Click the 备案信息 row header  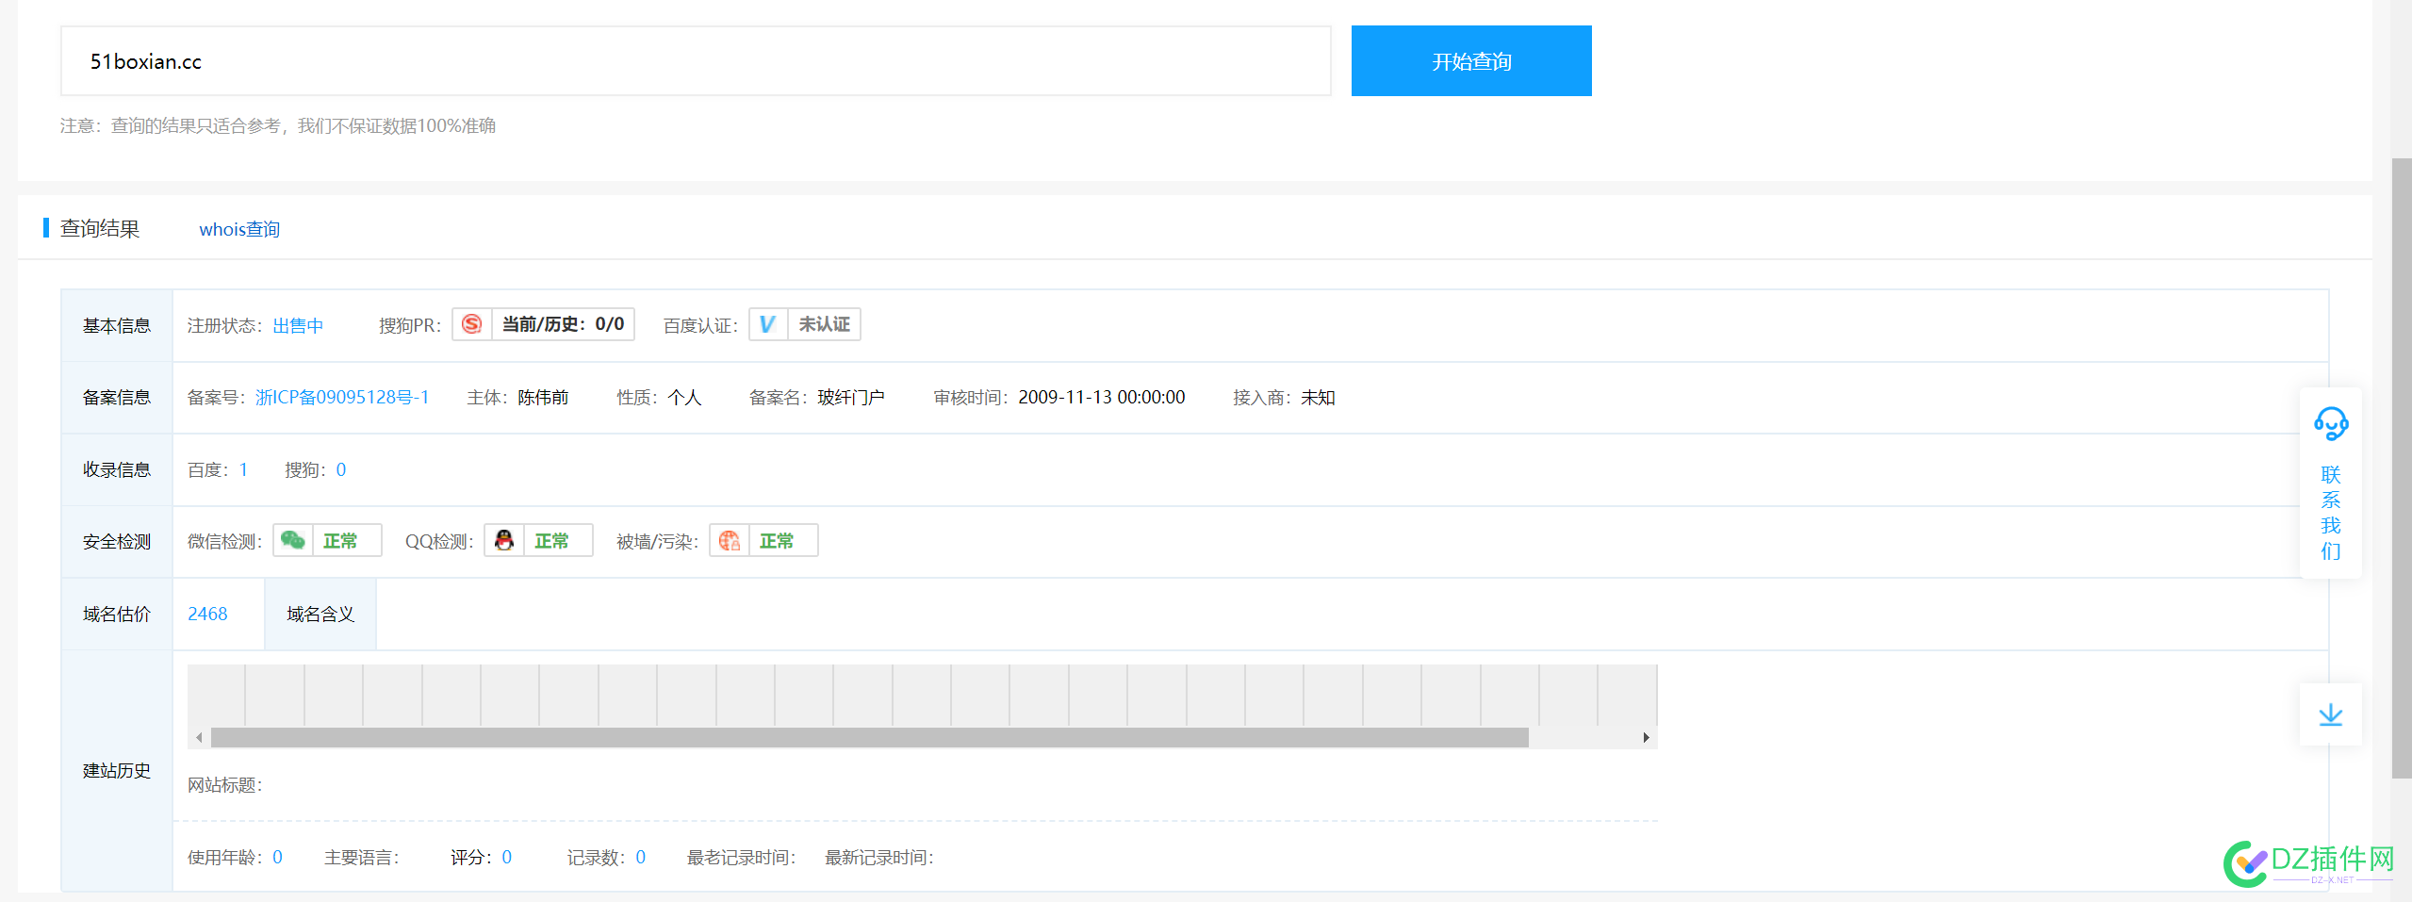[117, 397]
